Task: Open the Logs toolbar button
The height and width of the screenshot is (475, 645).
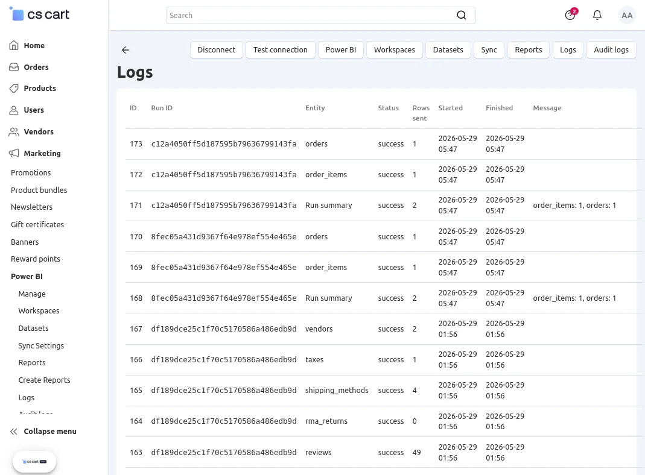Action: coord(568,49)
